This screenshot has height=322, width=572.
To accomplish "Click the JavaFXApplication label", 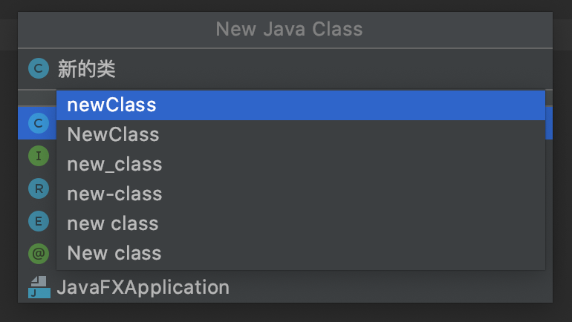I will pyautogui.click(x=143, y=287).
